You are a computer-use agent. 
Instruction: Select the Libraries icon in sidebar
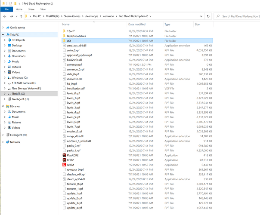click(x=7, y=106)
